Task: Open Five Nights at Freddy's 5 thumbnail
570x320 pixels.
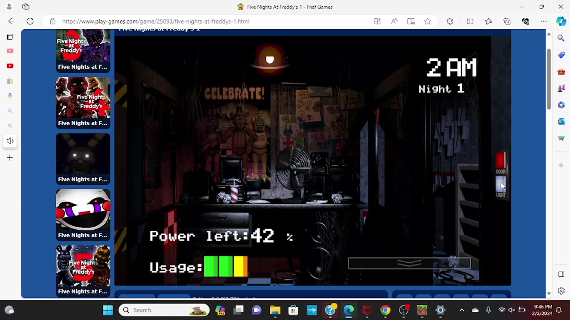Action: click(83, 271)
